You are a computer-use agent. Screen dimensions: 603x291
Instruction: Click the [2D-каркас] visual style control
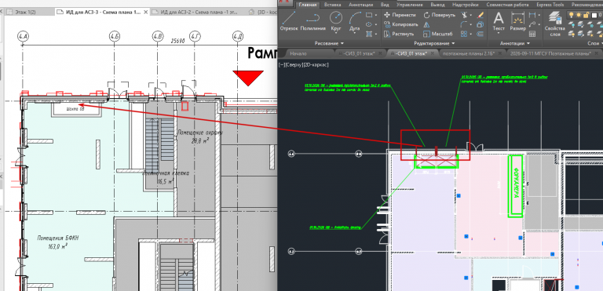(316, 64)
